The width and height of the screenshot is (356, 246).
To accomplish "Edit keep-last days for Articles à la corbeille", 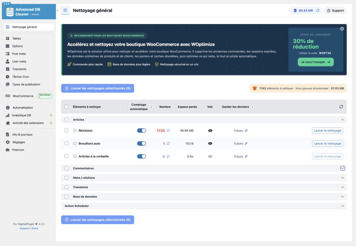I will (246, 156).
